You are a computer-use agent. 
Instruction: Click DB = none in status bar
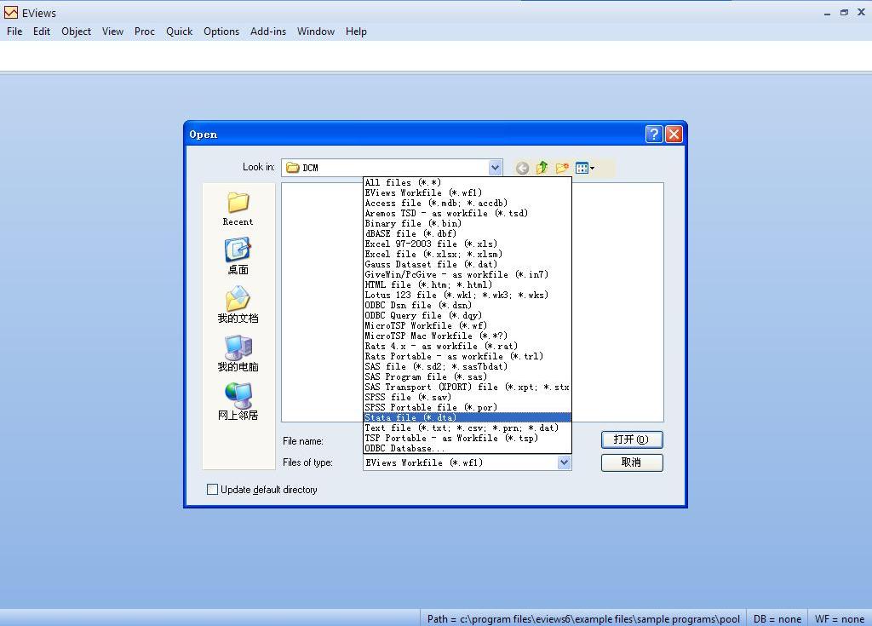pyautogui.click(x=777, y=619)
